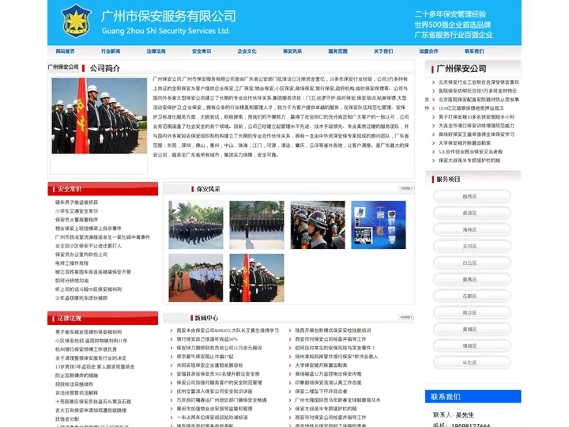The image size is (569, 427).
Task: Open the guards lined up in plaza thumbnail
Action: tap(257, 225)
